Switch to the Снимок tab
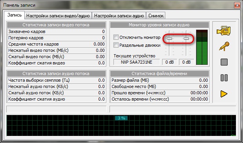Viewport: 243px width, 143px height. (x=156, y=16)
